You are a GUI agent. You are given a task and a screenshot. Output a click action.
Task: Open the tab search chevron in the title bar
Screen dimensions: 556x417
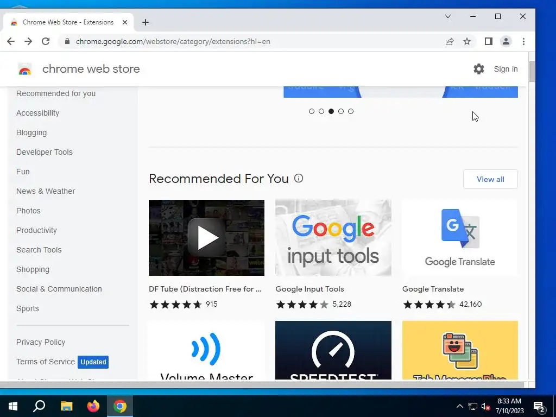coord(448,16)
